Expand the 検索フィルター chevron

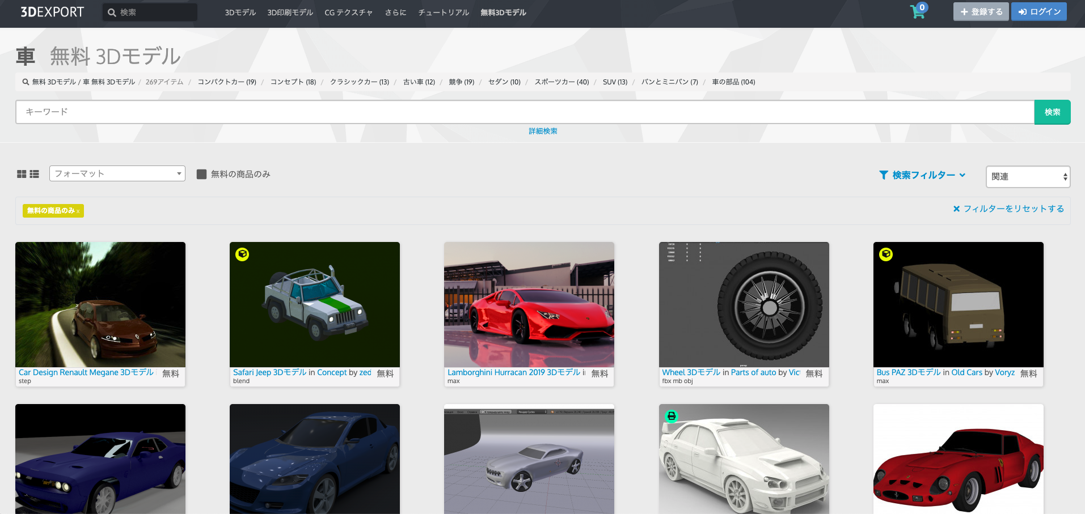click(962, 175)
